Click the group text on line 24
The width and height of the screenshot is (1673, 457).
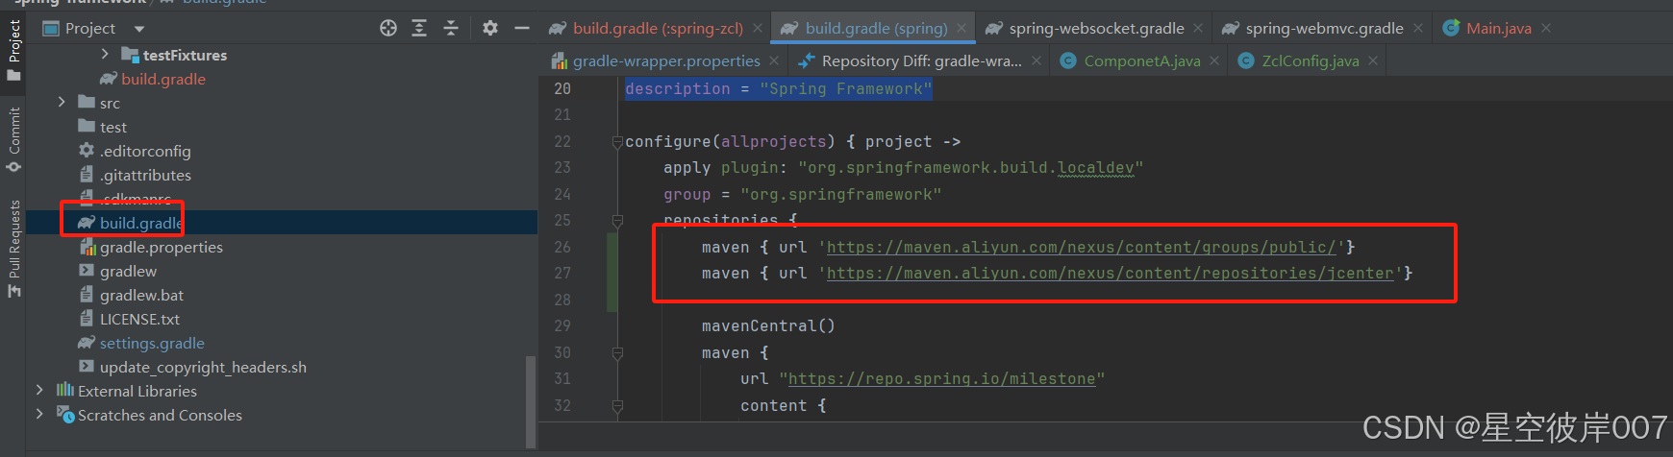coord(687,194)
